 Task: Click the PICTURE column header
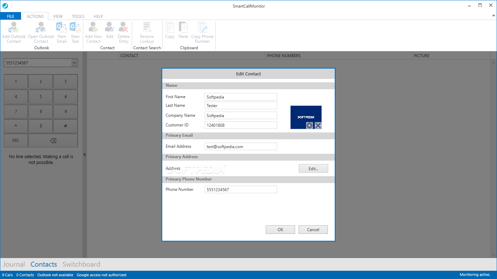451,55
